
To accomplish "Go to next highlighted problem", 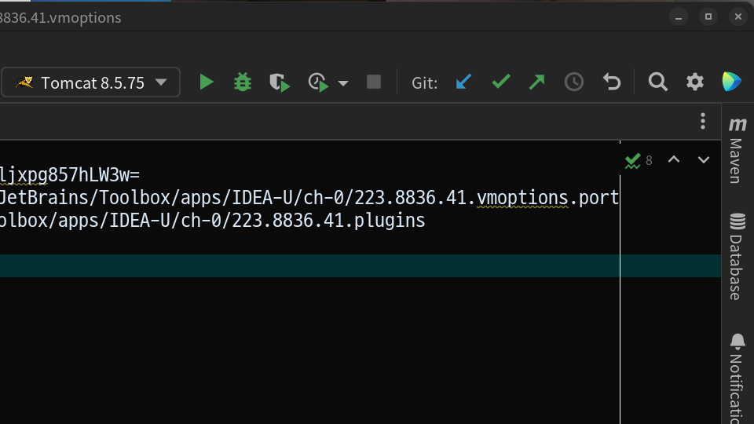I will [x=704, y=159].
